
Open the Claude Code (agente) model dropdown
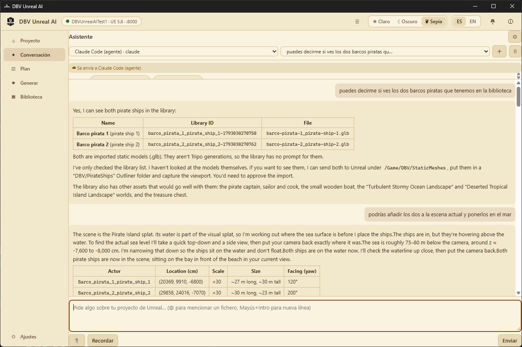coord(173,52)
